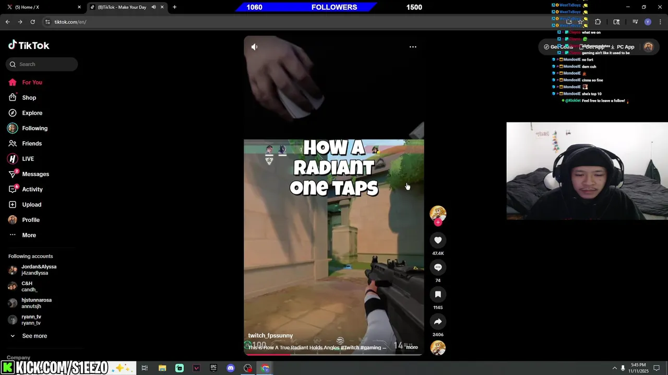This screenshot has width=668, height=375.
Task: Go forward in browser
Action: tap(20, 22)
